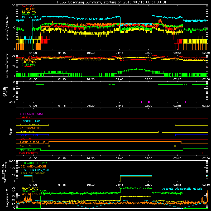Click the PARTICLE_FLAG label
This screenshot has width=211, height=211.
click(30, 142)
